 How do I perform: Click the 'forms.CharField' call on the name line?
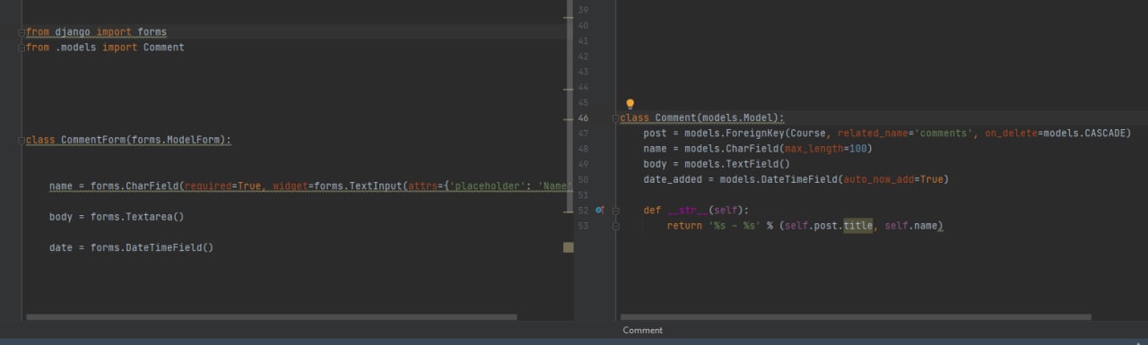(135, 186)
